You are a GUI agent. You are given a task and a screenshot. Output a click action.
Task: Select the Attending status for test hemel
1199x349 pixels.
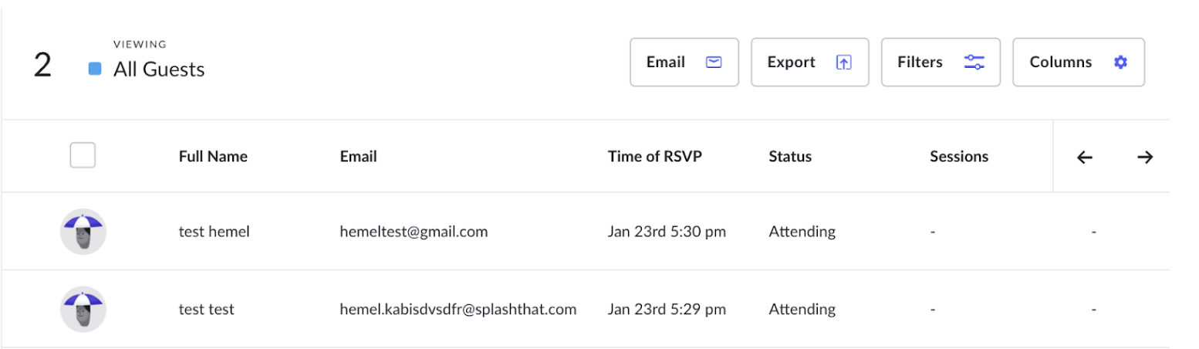802,232
